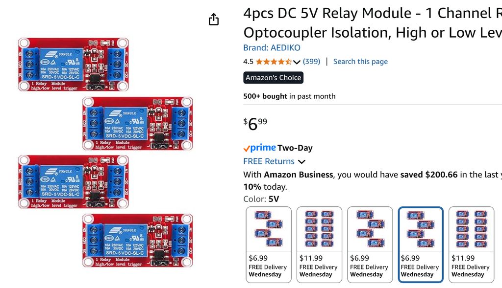Screen dimensions: 502x288
Task: Select the highlighted 5V variant swatch
Action: pos(421,244)
